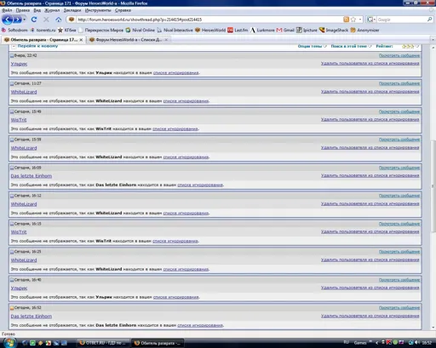Click the browser back arrow button
This screenshot has width=436, height=348.
8,20
